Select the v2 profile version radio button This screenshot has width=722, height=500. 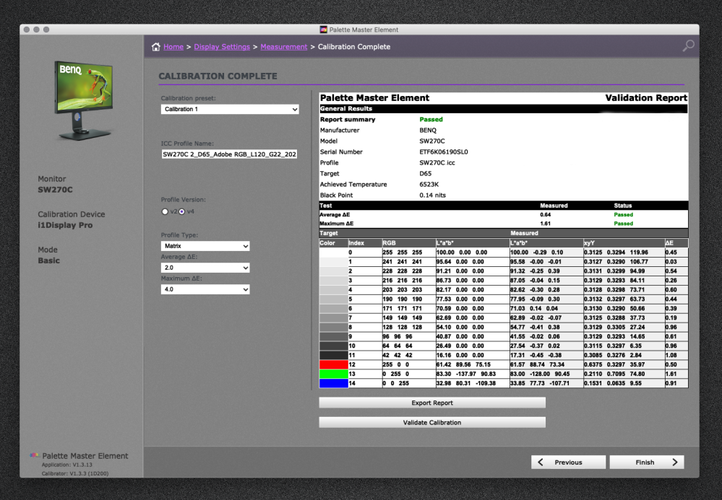(165, 211)
